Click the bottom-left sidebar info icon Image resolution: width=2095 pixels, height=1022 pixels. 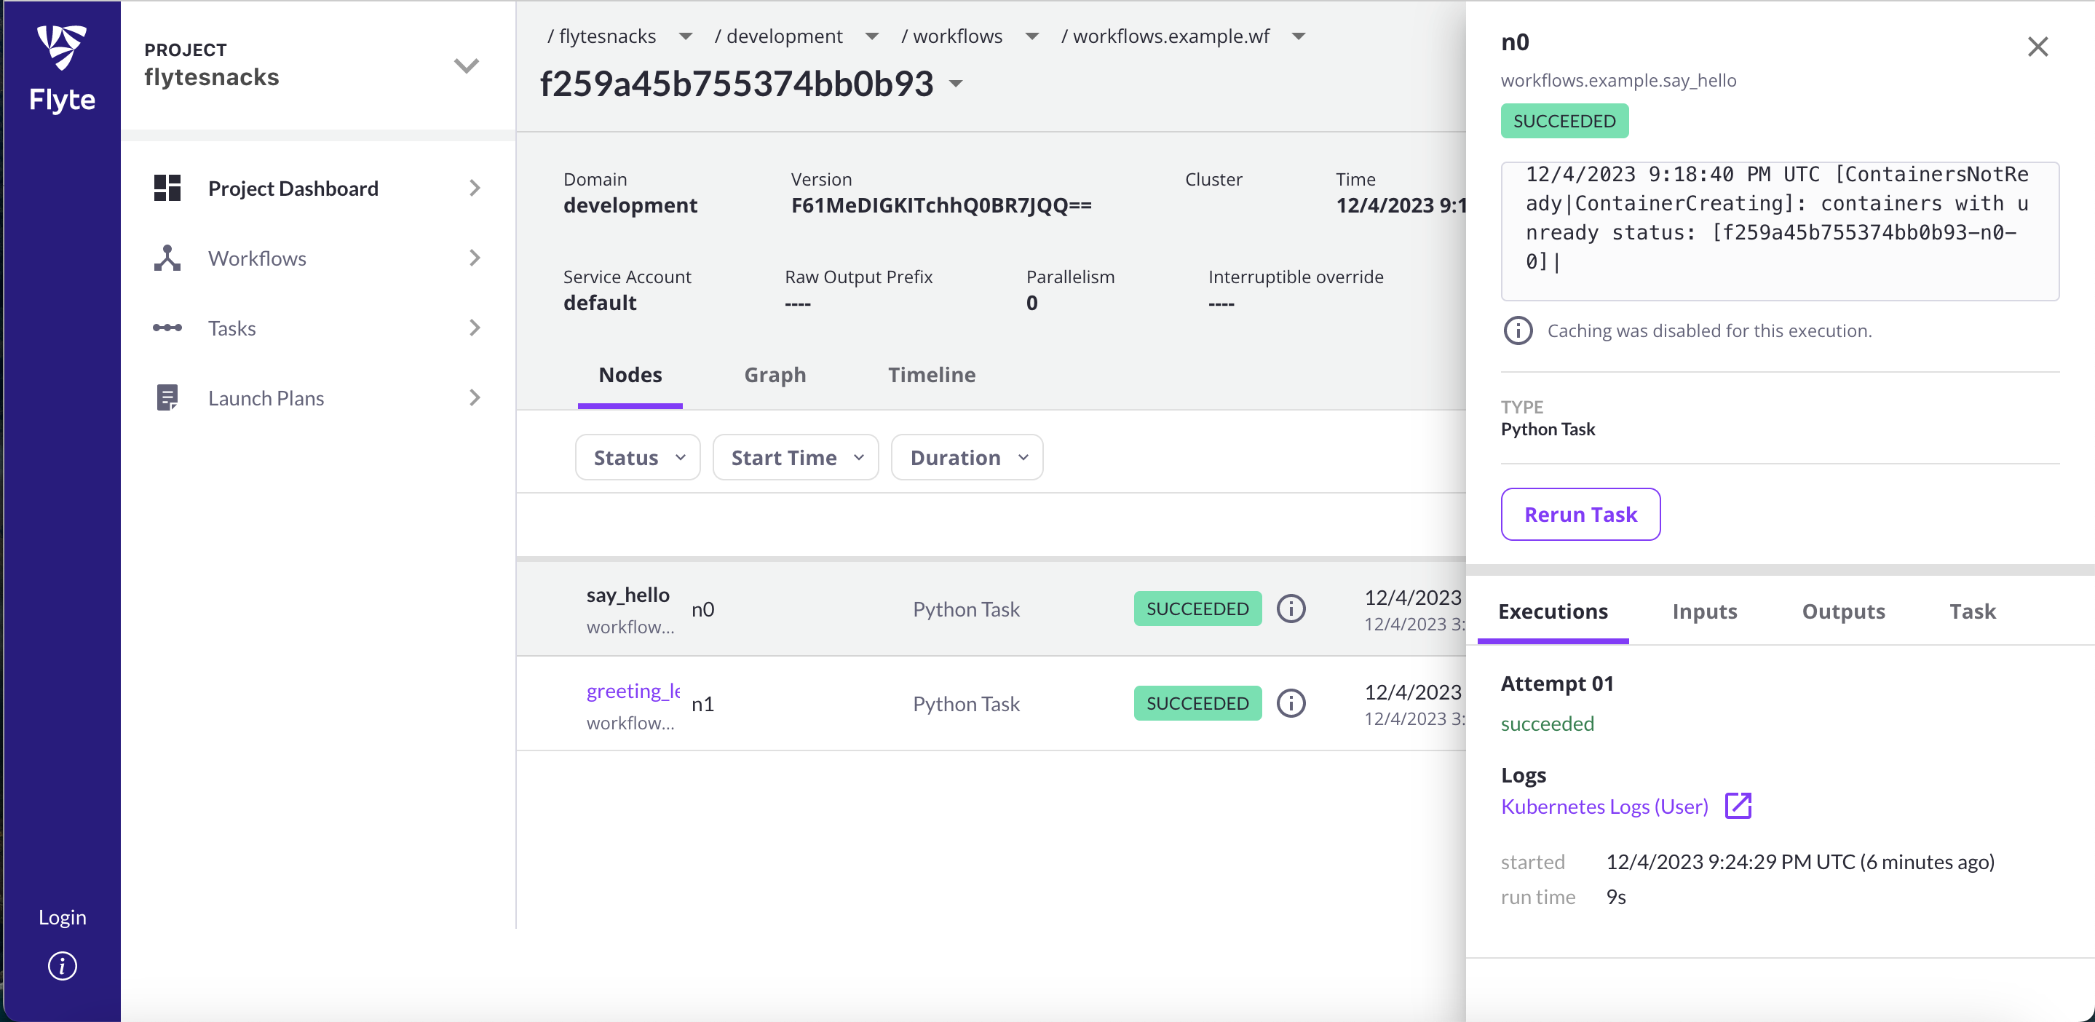pyautogui.click(x=62, y=966)
